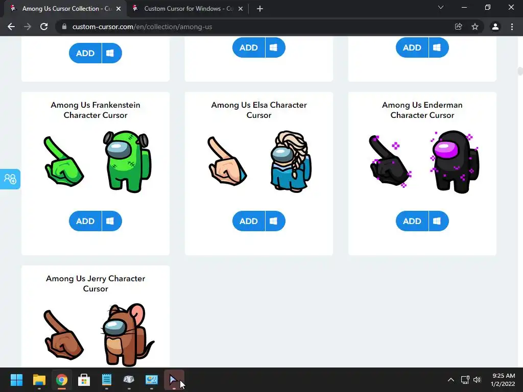Viewport: 523px width, 392px height.
Task: Open the side community users widget
Action: 10,179
